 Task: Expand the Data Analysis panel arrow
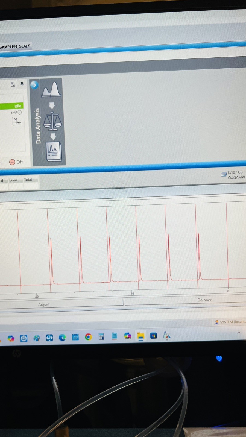(x=34, y=85)
